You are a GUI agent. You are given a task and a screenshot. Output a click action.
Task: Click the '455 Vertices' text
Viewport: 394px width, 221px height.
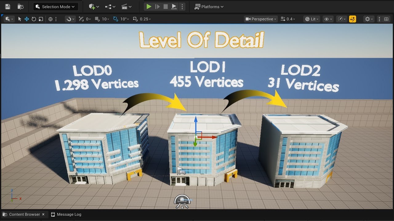206,82
